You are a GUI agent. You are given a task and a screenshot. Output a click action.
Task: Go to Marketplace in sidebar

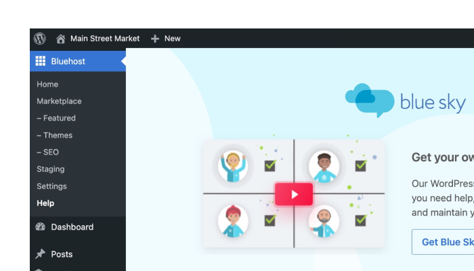pyautogui.click(x=59, y=102)
